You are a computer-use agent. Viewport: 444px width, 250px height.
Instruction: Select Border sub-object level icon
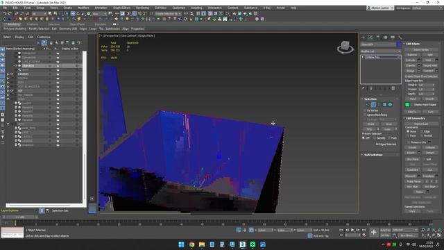[x=379, y=105]
